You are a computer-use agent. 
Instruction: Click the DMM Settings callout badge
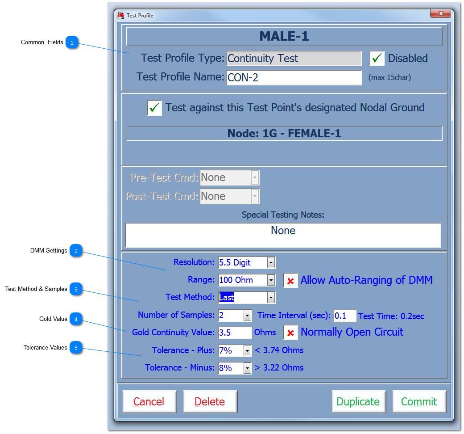76,251
